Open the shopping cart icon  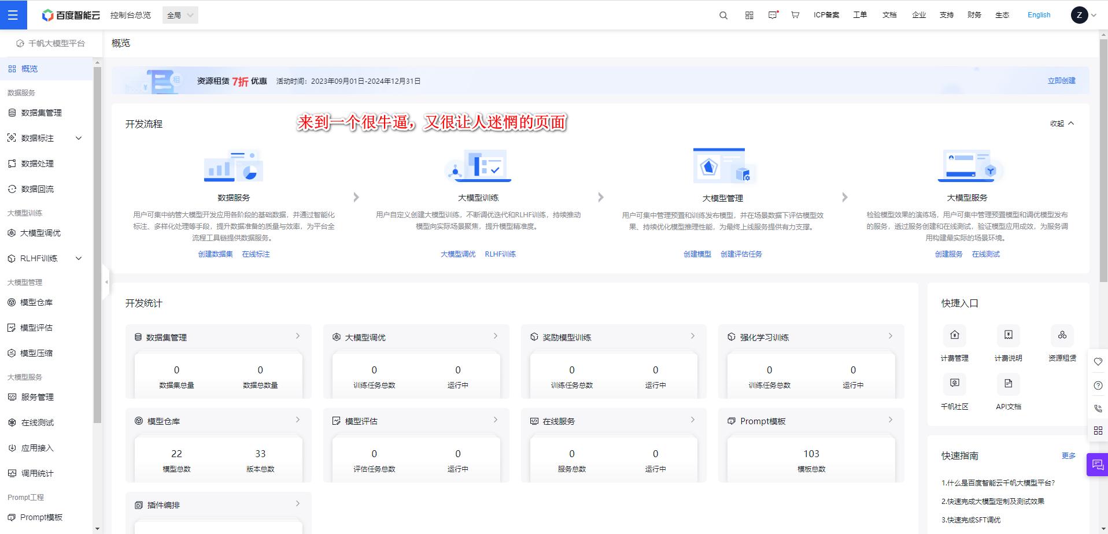coord(795,15)
